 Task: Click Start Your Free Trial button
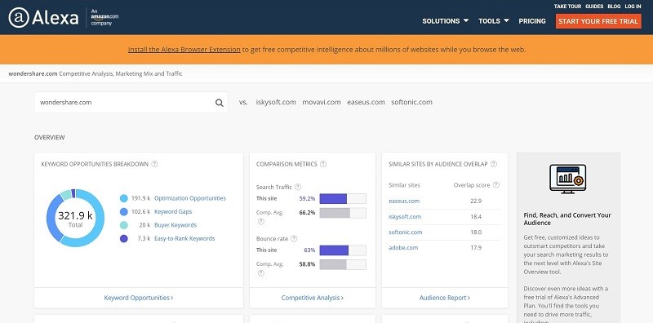click(x=598, y=21)
